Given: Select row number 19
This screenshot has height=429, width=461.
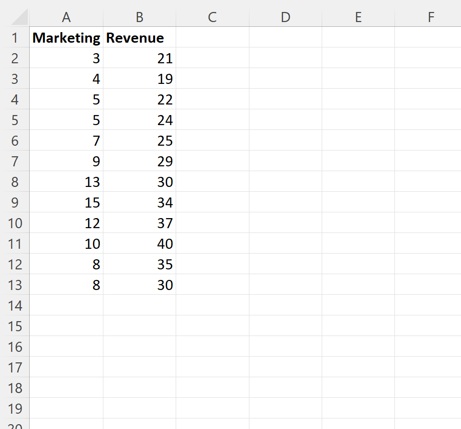Looking at the screenshot, I should tap(15, 408).
